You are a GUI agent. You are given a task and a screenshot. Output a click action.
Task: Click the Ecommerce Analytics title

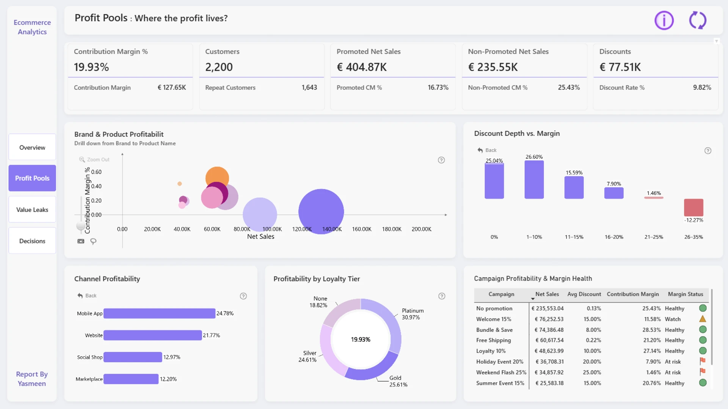(x=32, y=27)
